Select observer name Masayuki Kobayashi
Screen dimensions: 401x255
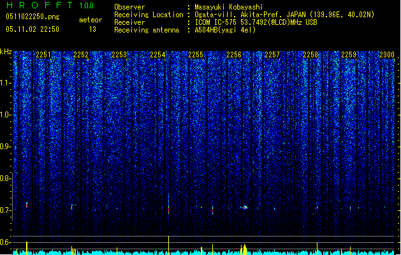[229, 7]
